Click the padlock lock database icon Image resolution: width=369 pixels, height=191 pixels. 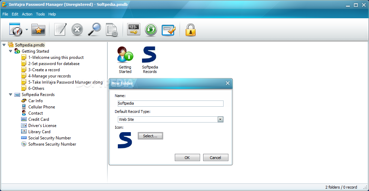click(x=190, y=30)
